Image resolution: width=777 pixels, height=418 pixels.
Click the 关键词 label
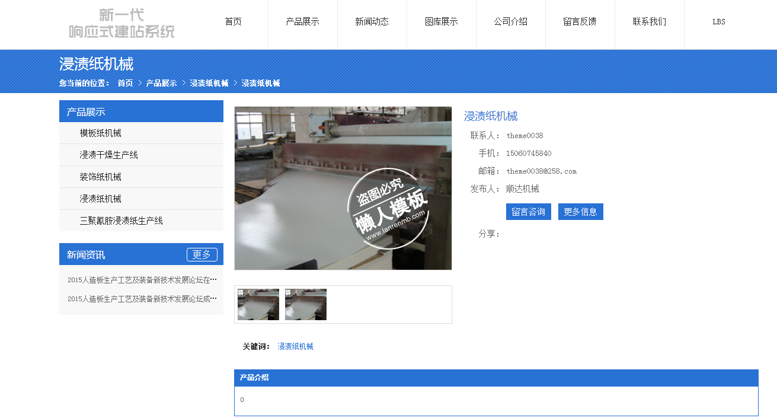click(256, 346)
